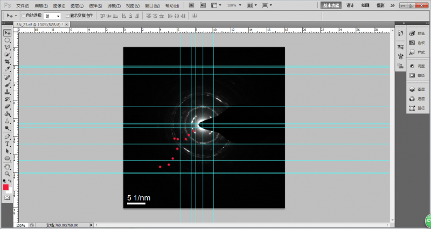The width and height of the screenshot is (431, 229).
Task: Toggle the 显示变换控件 checkbox
Action: [67, 16]
